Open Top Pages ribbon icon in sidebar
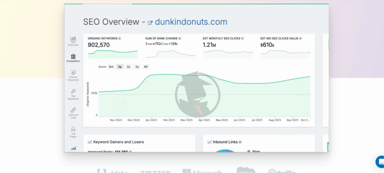Screen dimensions: 384x173 (73, 129)
